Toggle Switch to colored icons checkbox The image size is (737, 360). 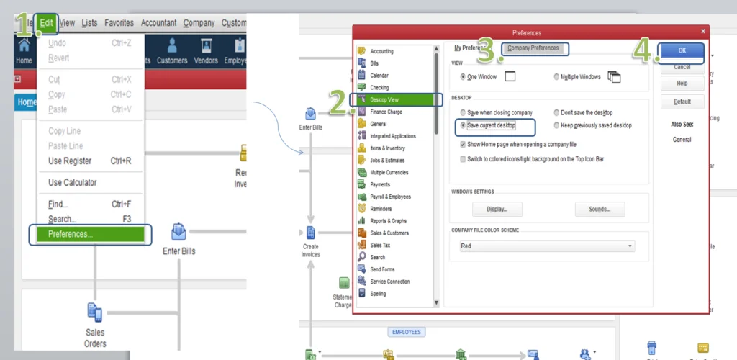(463, 159)
